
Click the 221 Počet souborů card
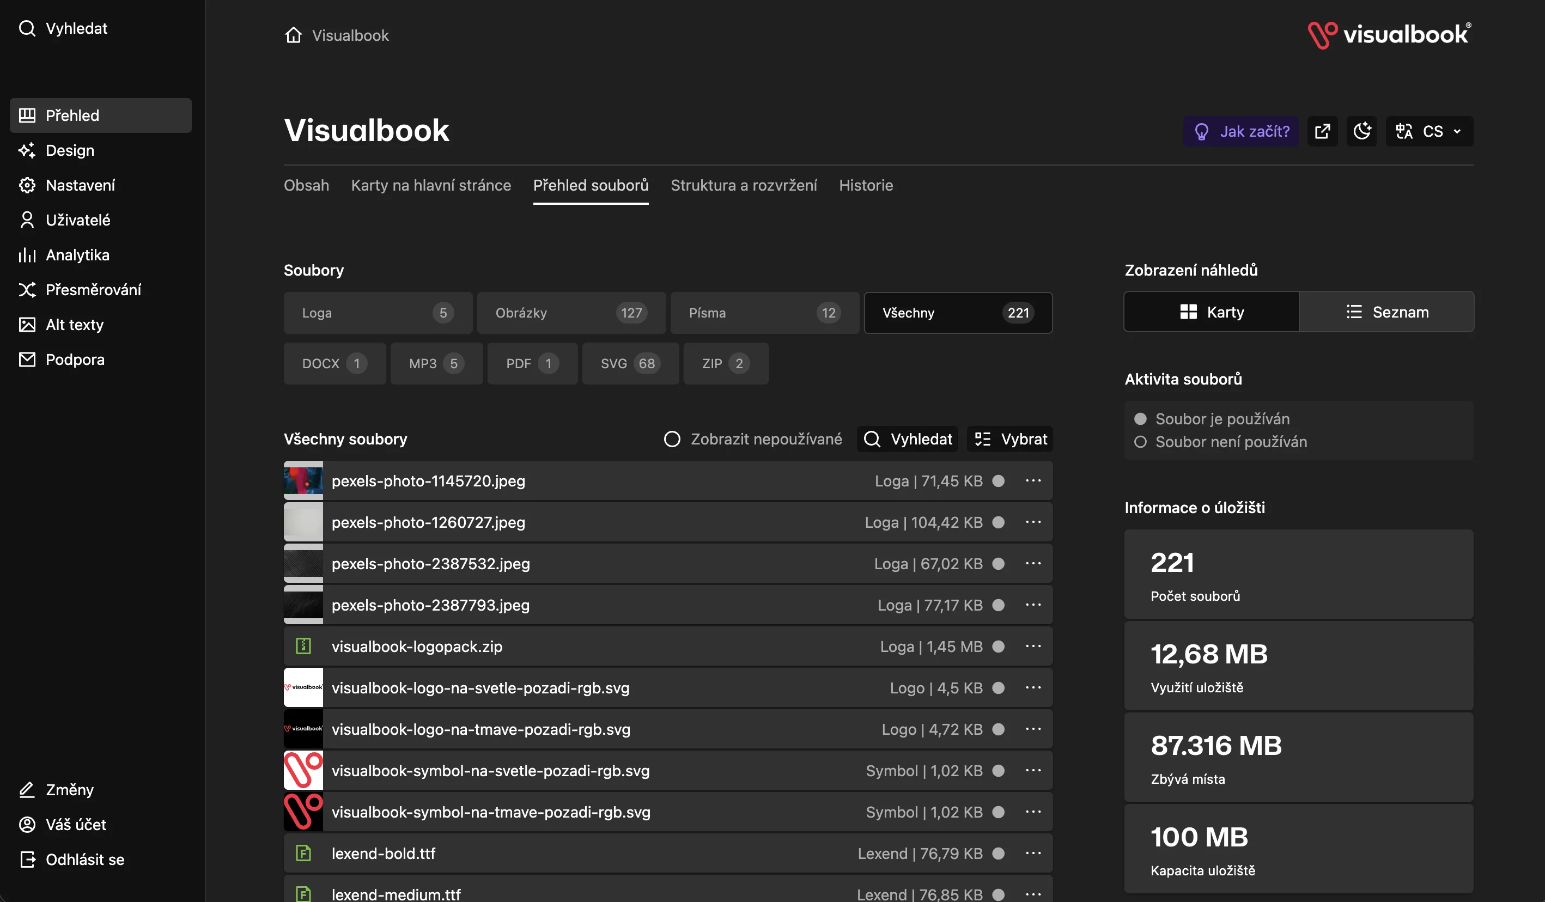click(1299, 574)
